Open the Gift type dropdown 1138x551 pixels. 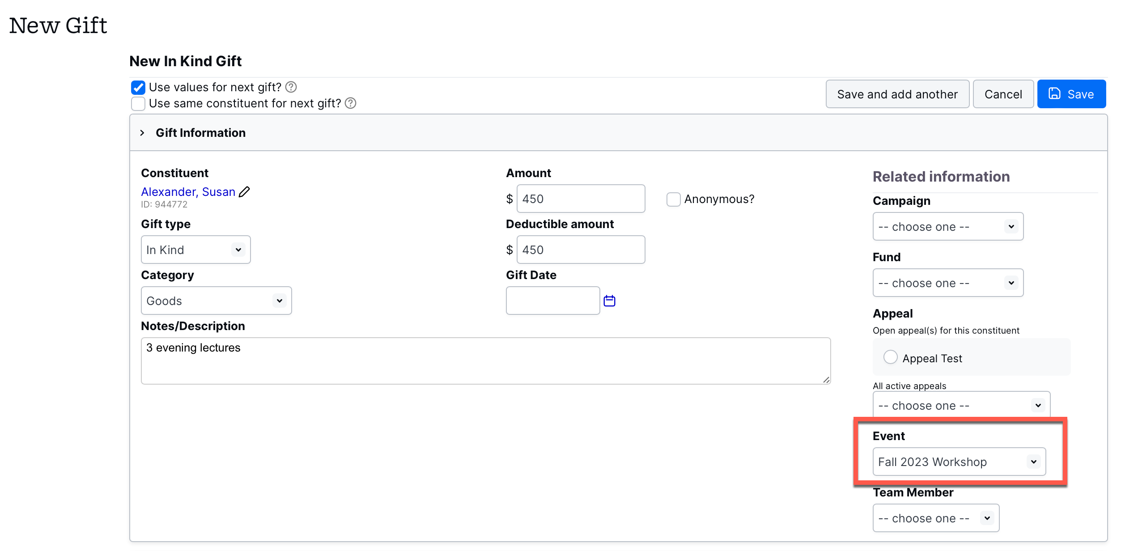click(195, 250)
